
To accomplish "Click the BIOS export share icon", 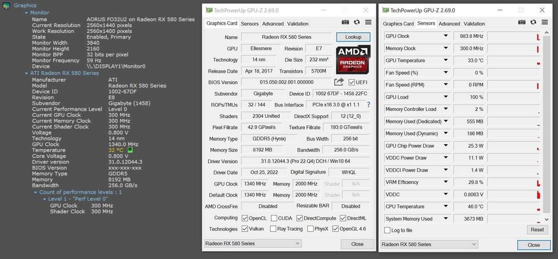I will pos(339,82).
